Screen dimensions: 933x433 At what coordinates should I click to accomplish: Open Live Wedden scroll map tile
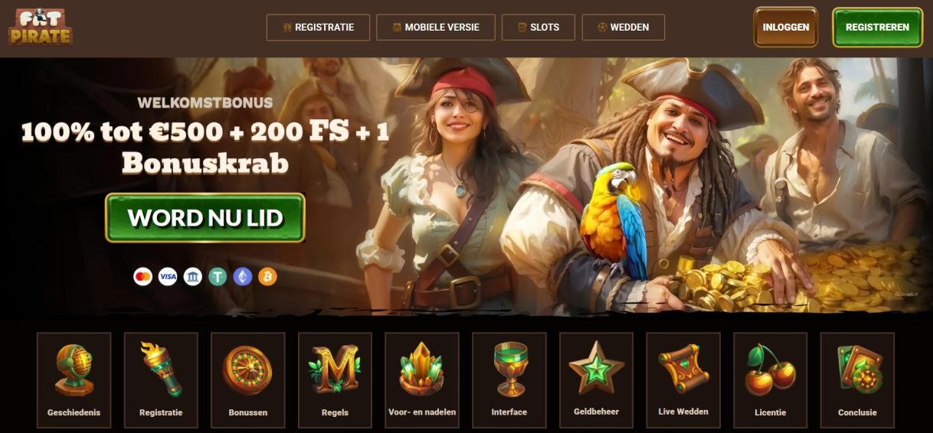(x=683, y=379)
